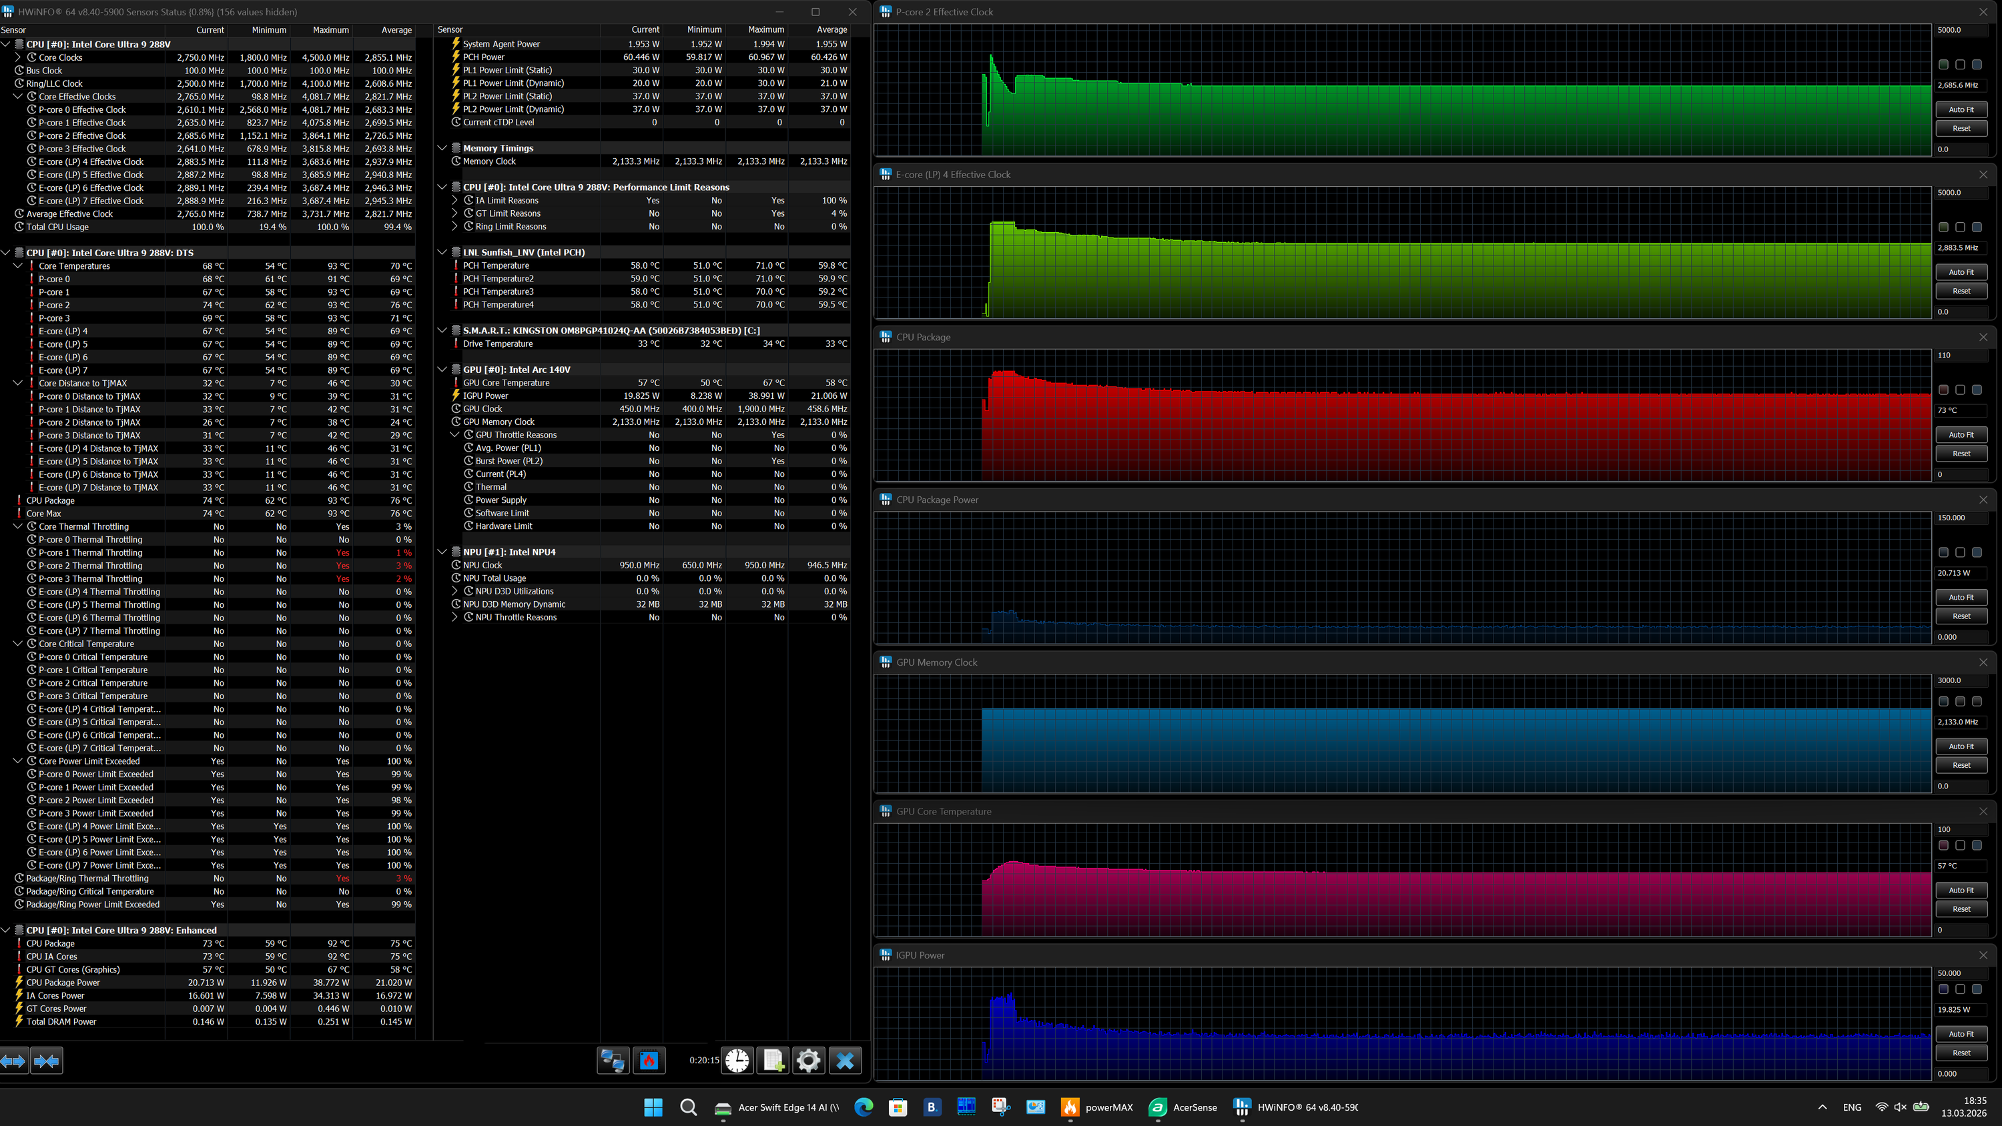Click the blue X icon in sensor toolbar
Image resolution: width=2002 pixels, height=1126 pixels.
point(846,1061)
